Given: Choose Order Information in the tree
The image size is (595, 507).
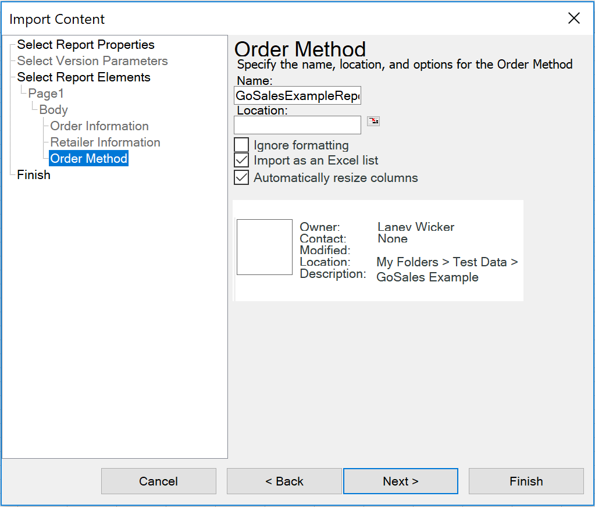Looking at the screenshot, I should coord(99,126).
